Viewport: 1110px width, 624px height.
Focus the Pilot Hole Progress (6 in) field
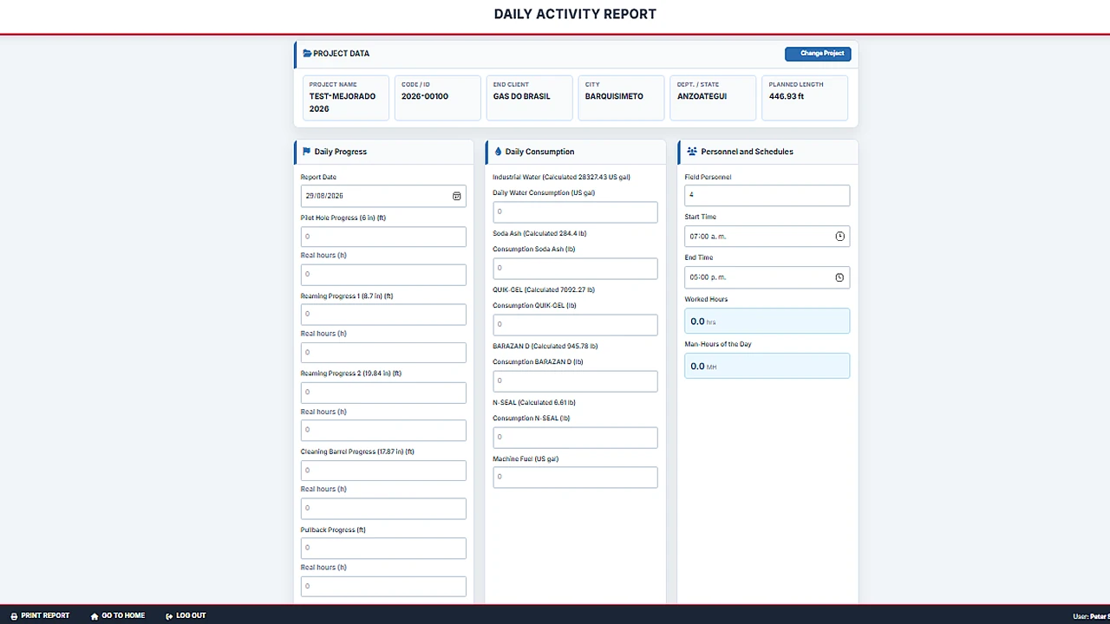pos(383,236)
